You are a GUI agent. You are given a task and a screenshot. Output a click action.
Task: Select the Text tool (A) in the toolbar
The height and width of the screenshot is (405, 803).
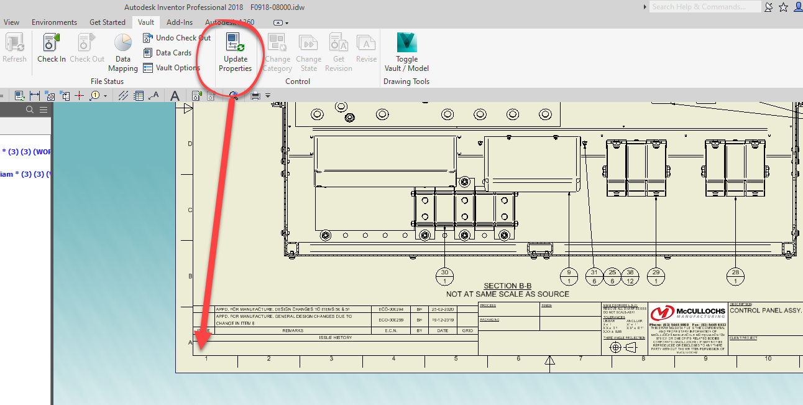pos(175,96)
